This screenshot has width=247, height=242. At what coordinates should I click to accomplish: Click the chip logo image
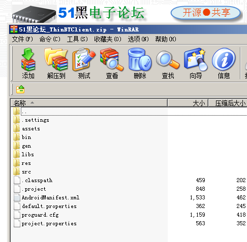[35, 14]
